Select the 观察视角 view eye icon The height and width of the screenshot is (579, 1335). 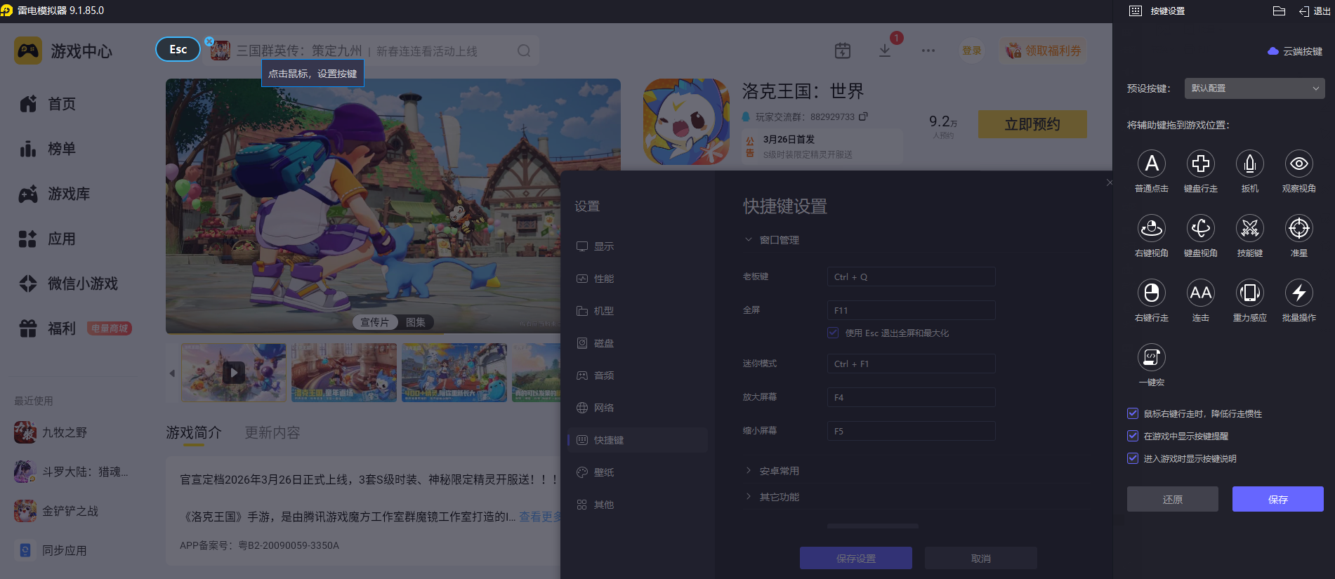1299,164
